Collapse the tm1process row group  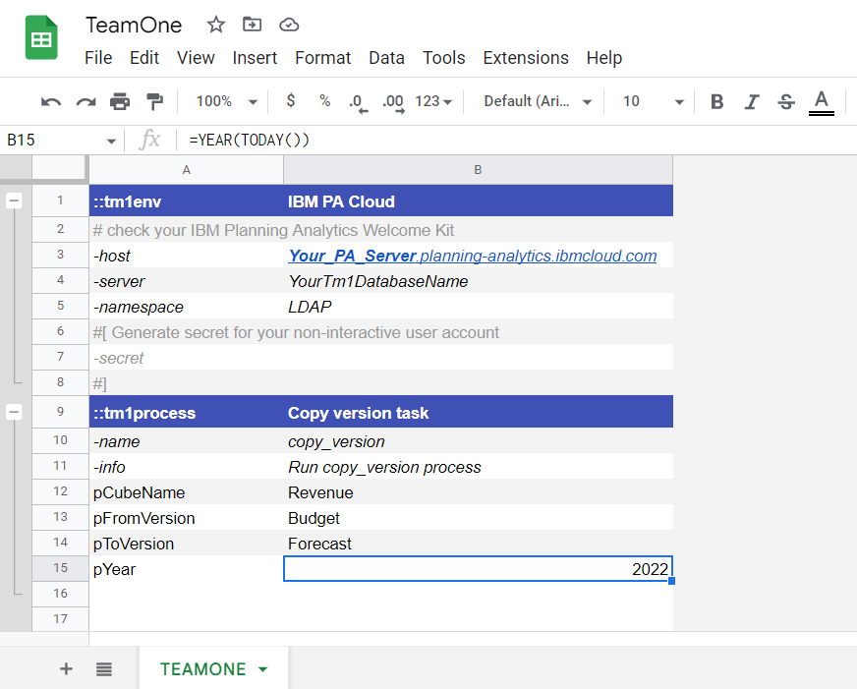pyautogui.click(x=14, y=412)
